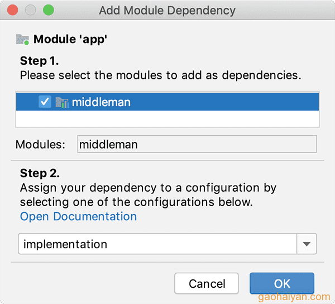Select the middleman module row
Viewport: 335px width, 304px height.
(167, 102)
